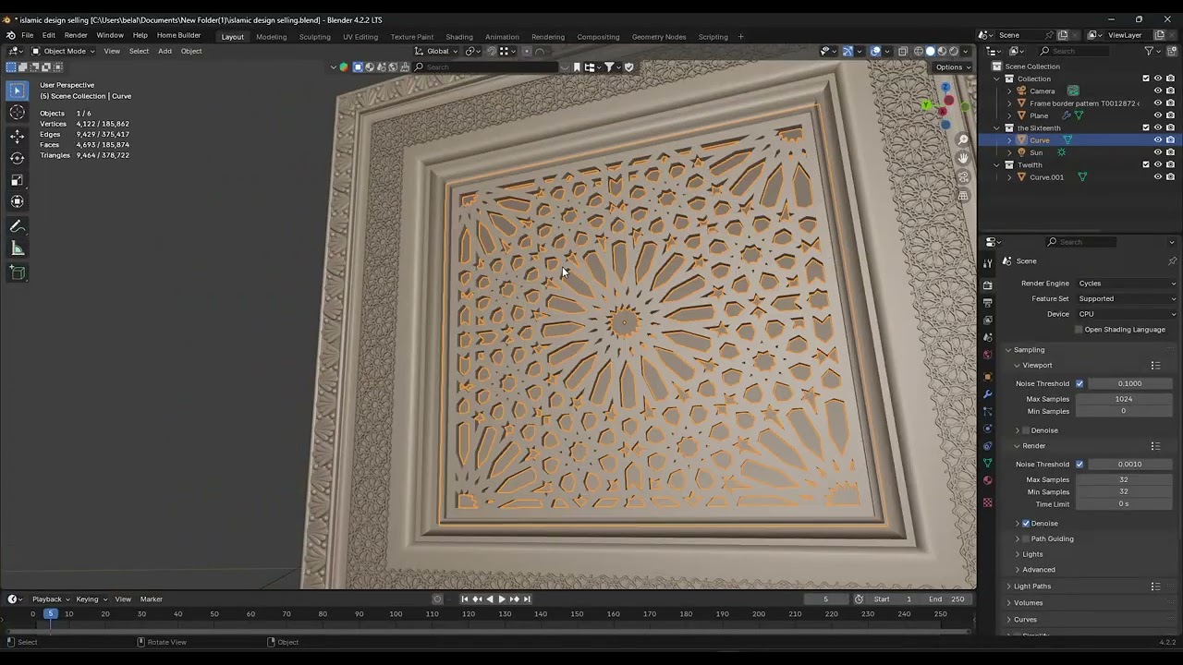Image resolution: width=1183 pixels, height=665 pixels.
Task: Switch to the Geometry Nodes workspace
Action: pyautogui.click(x=659, y=37)
